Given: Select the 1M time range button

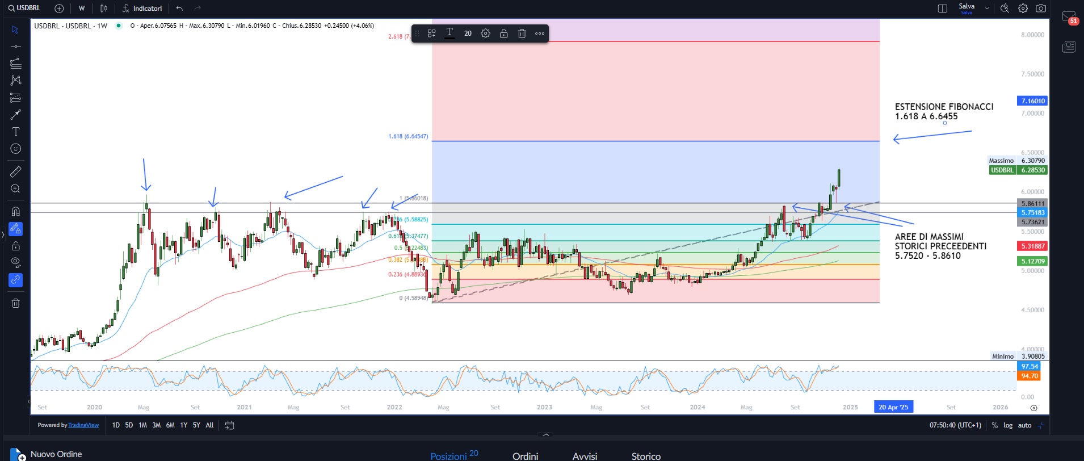Looking at the screenshot, I should [x=142, y=425].
